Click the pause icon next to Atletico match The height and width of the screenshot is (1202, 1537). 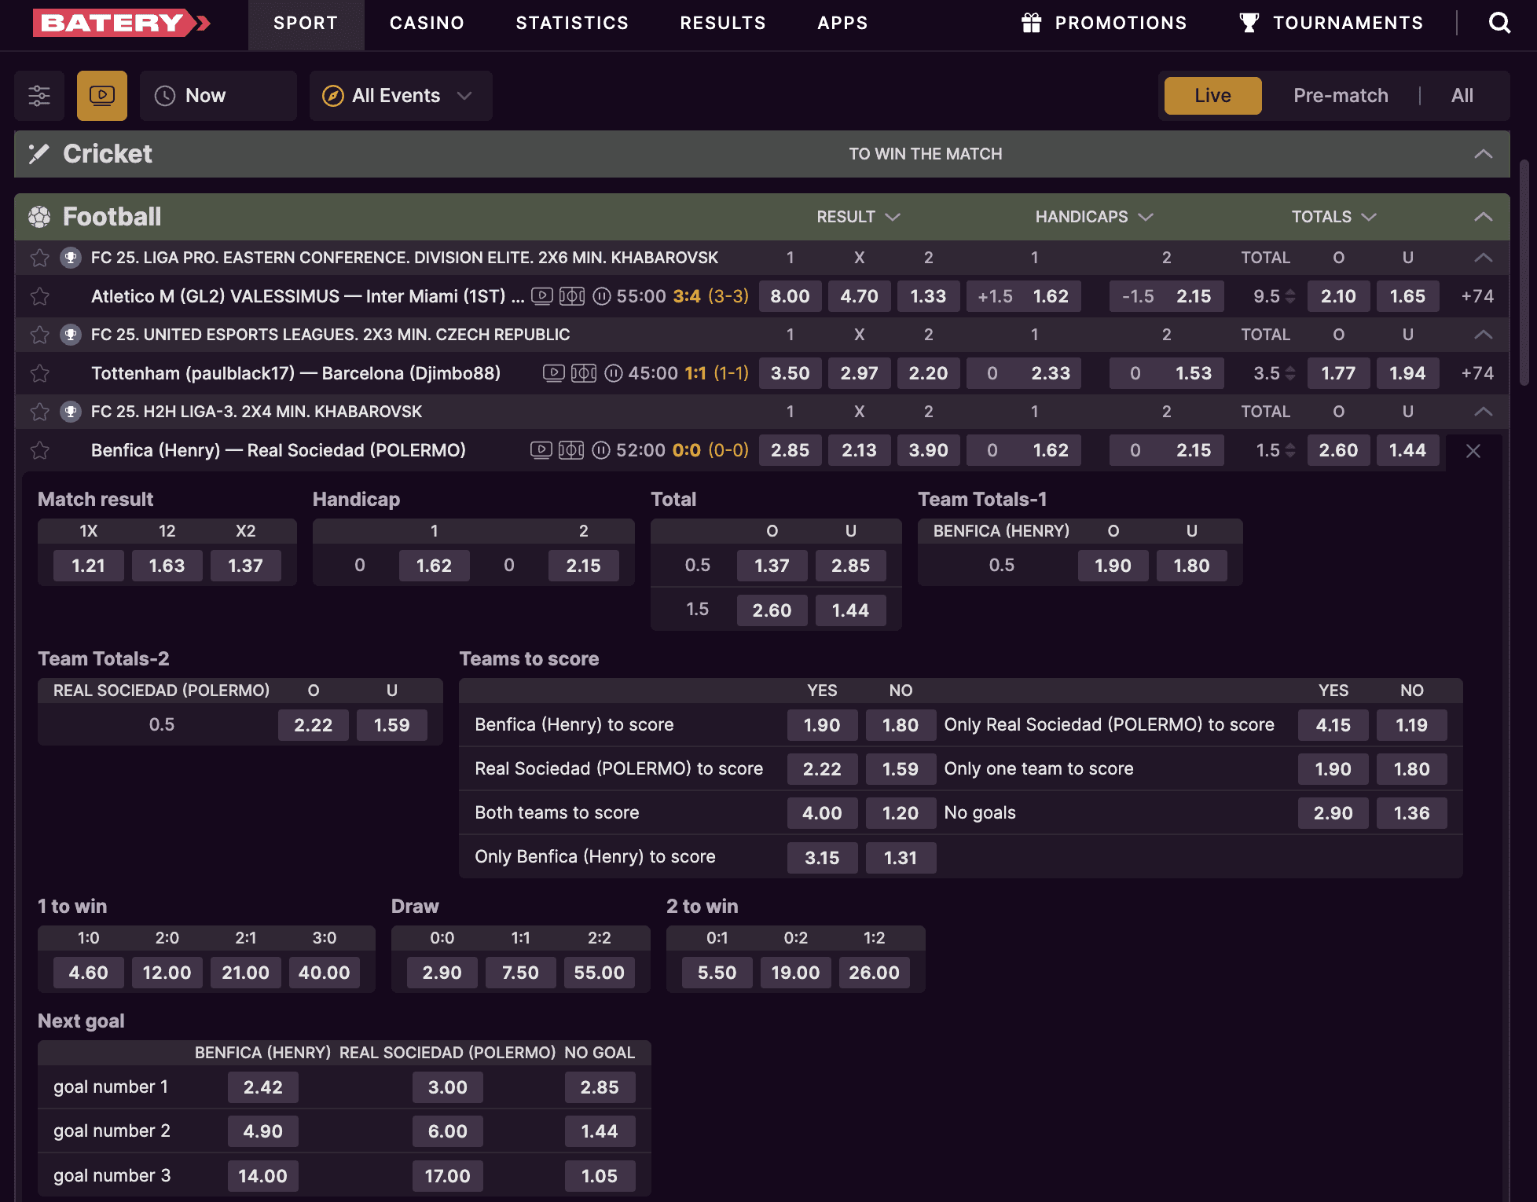click(601, 296)
